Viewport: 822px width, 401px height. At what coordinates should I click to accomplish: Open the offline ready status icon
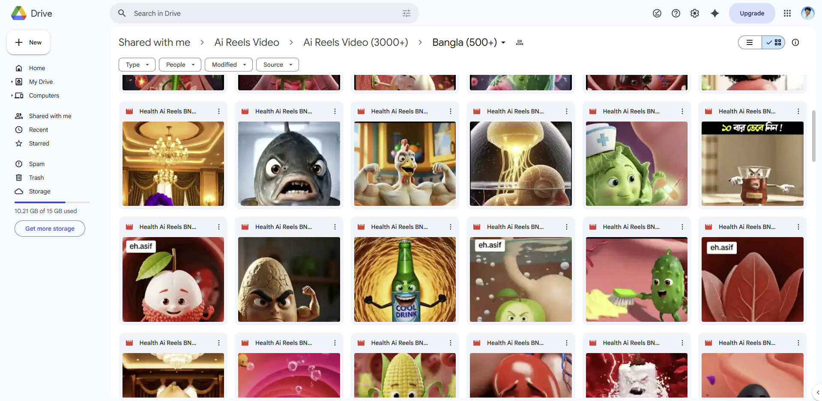click(x=657, y=13)
